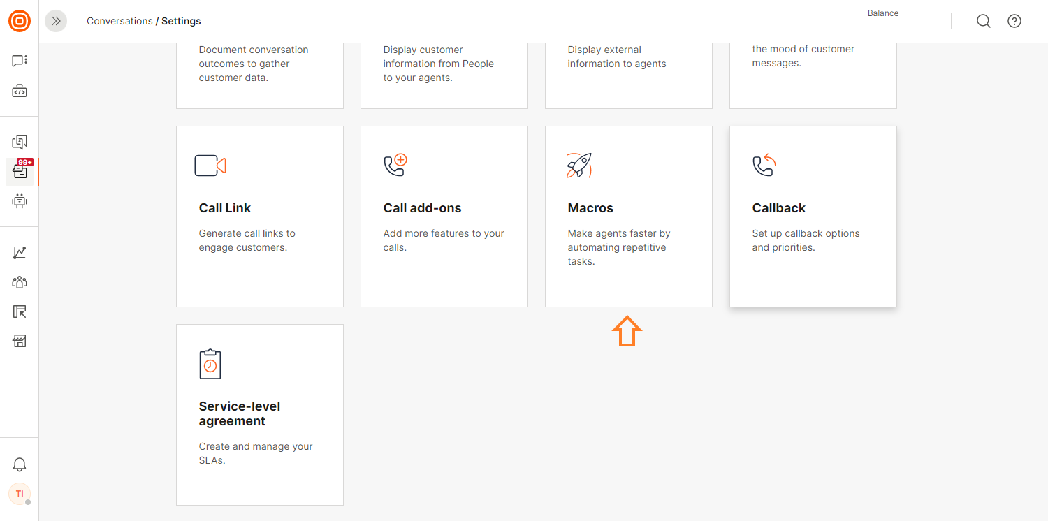Viewport: 1048px width, 521px height.
Task: Open the Macros settings card
Action: (629, 217)
